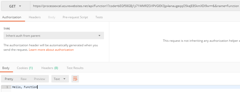Expand the Inherit auth from parent dropdown

click(54, 35)
